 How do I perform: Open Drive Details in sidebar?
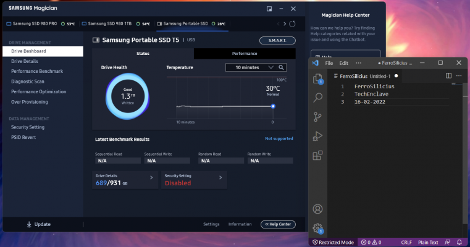tap(25, 61)
